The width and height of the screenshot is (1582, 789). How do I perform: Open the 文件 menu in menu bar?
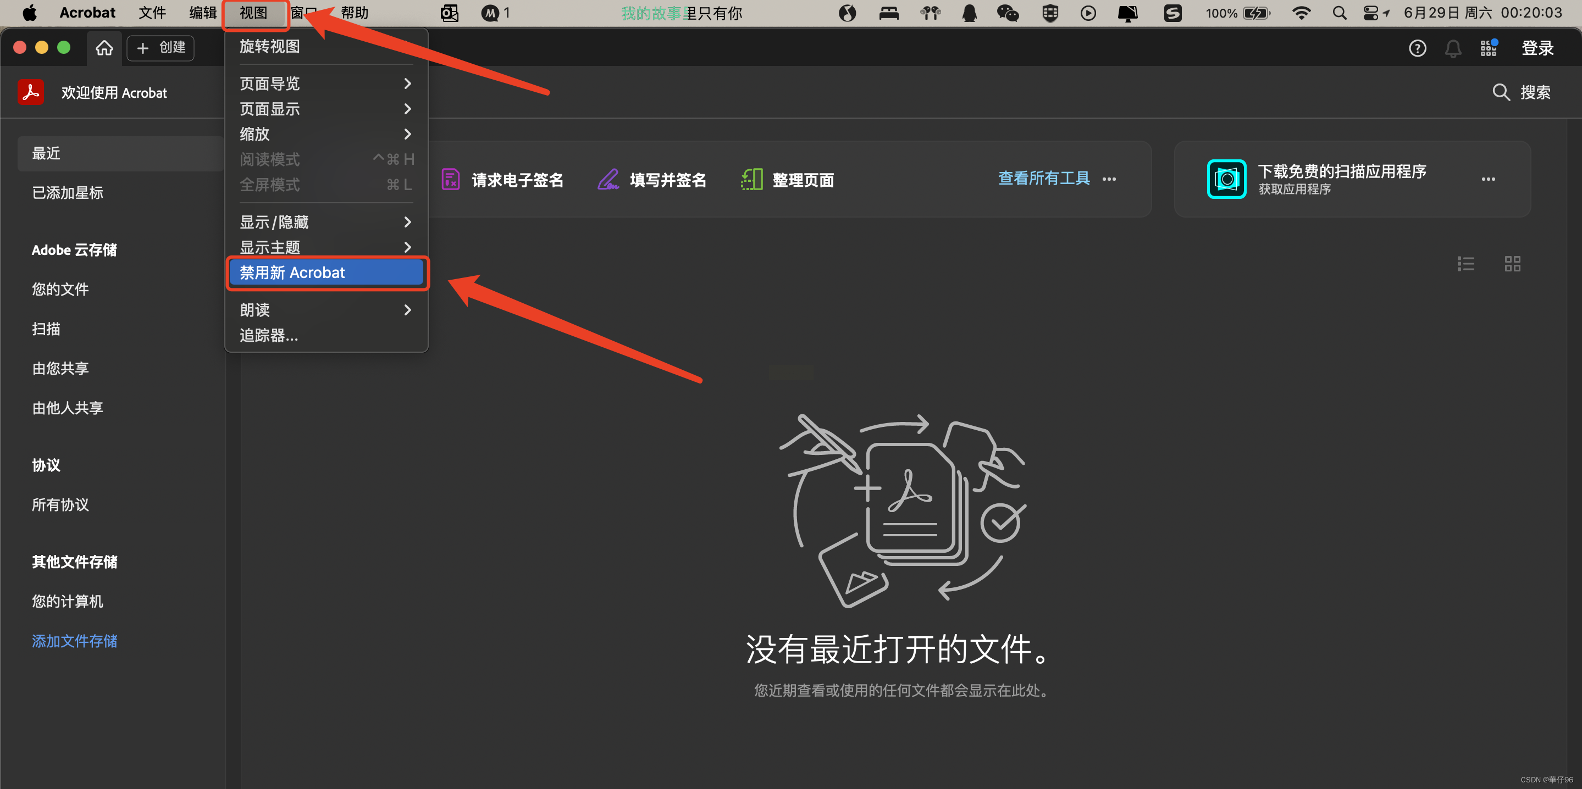tap(152, 13)
